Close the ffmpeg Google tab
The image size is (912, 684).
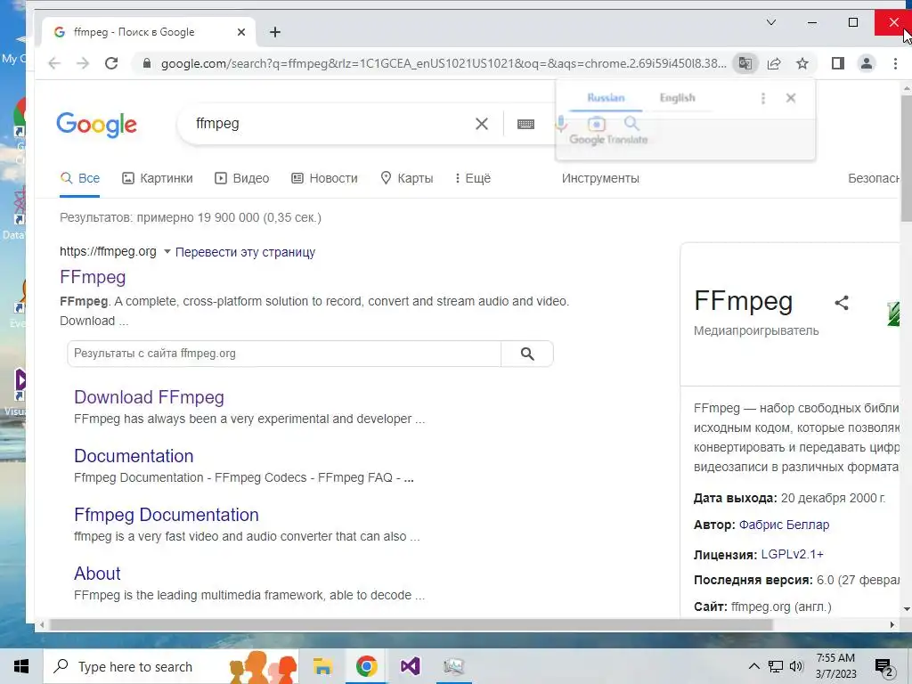coord(241,32)
